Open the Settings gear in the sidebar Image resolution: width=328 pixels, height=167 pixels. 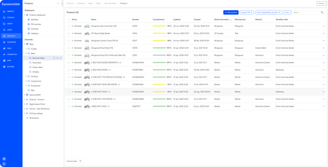(4, 67)
